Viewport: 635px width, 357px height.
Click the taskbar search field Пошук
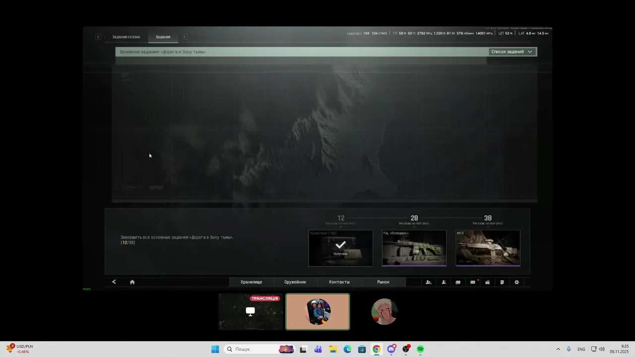pos(259,349)
